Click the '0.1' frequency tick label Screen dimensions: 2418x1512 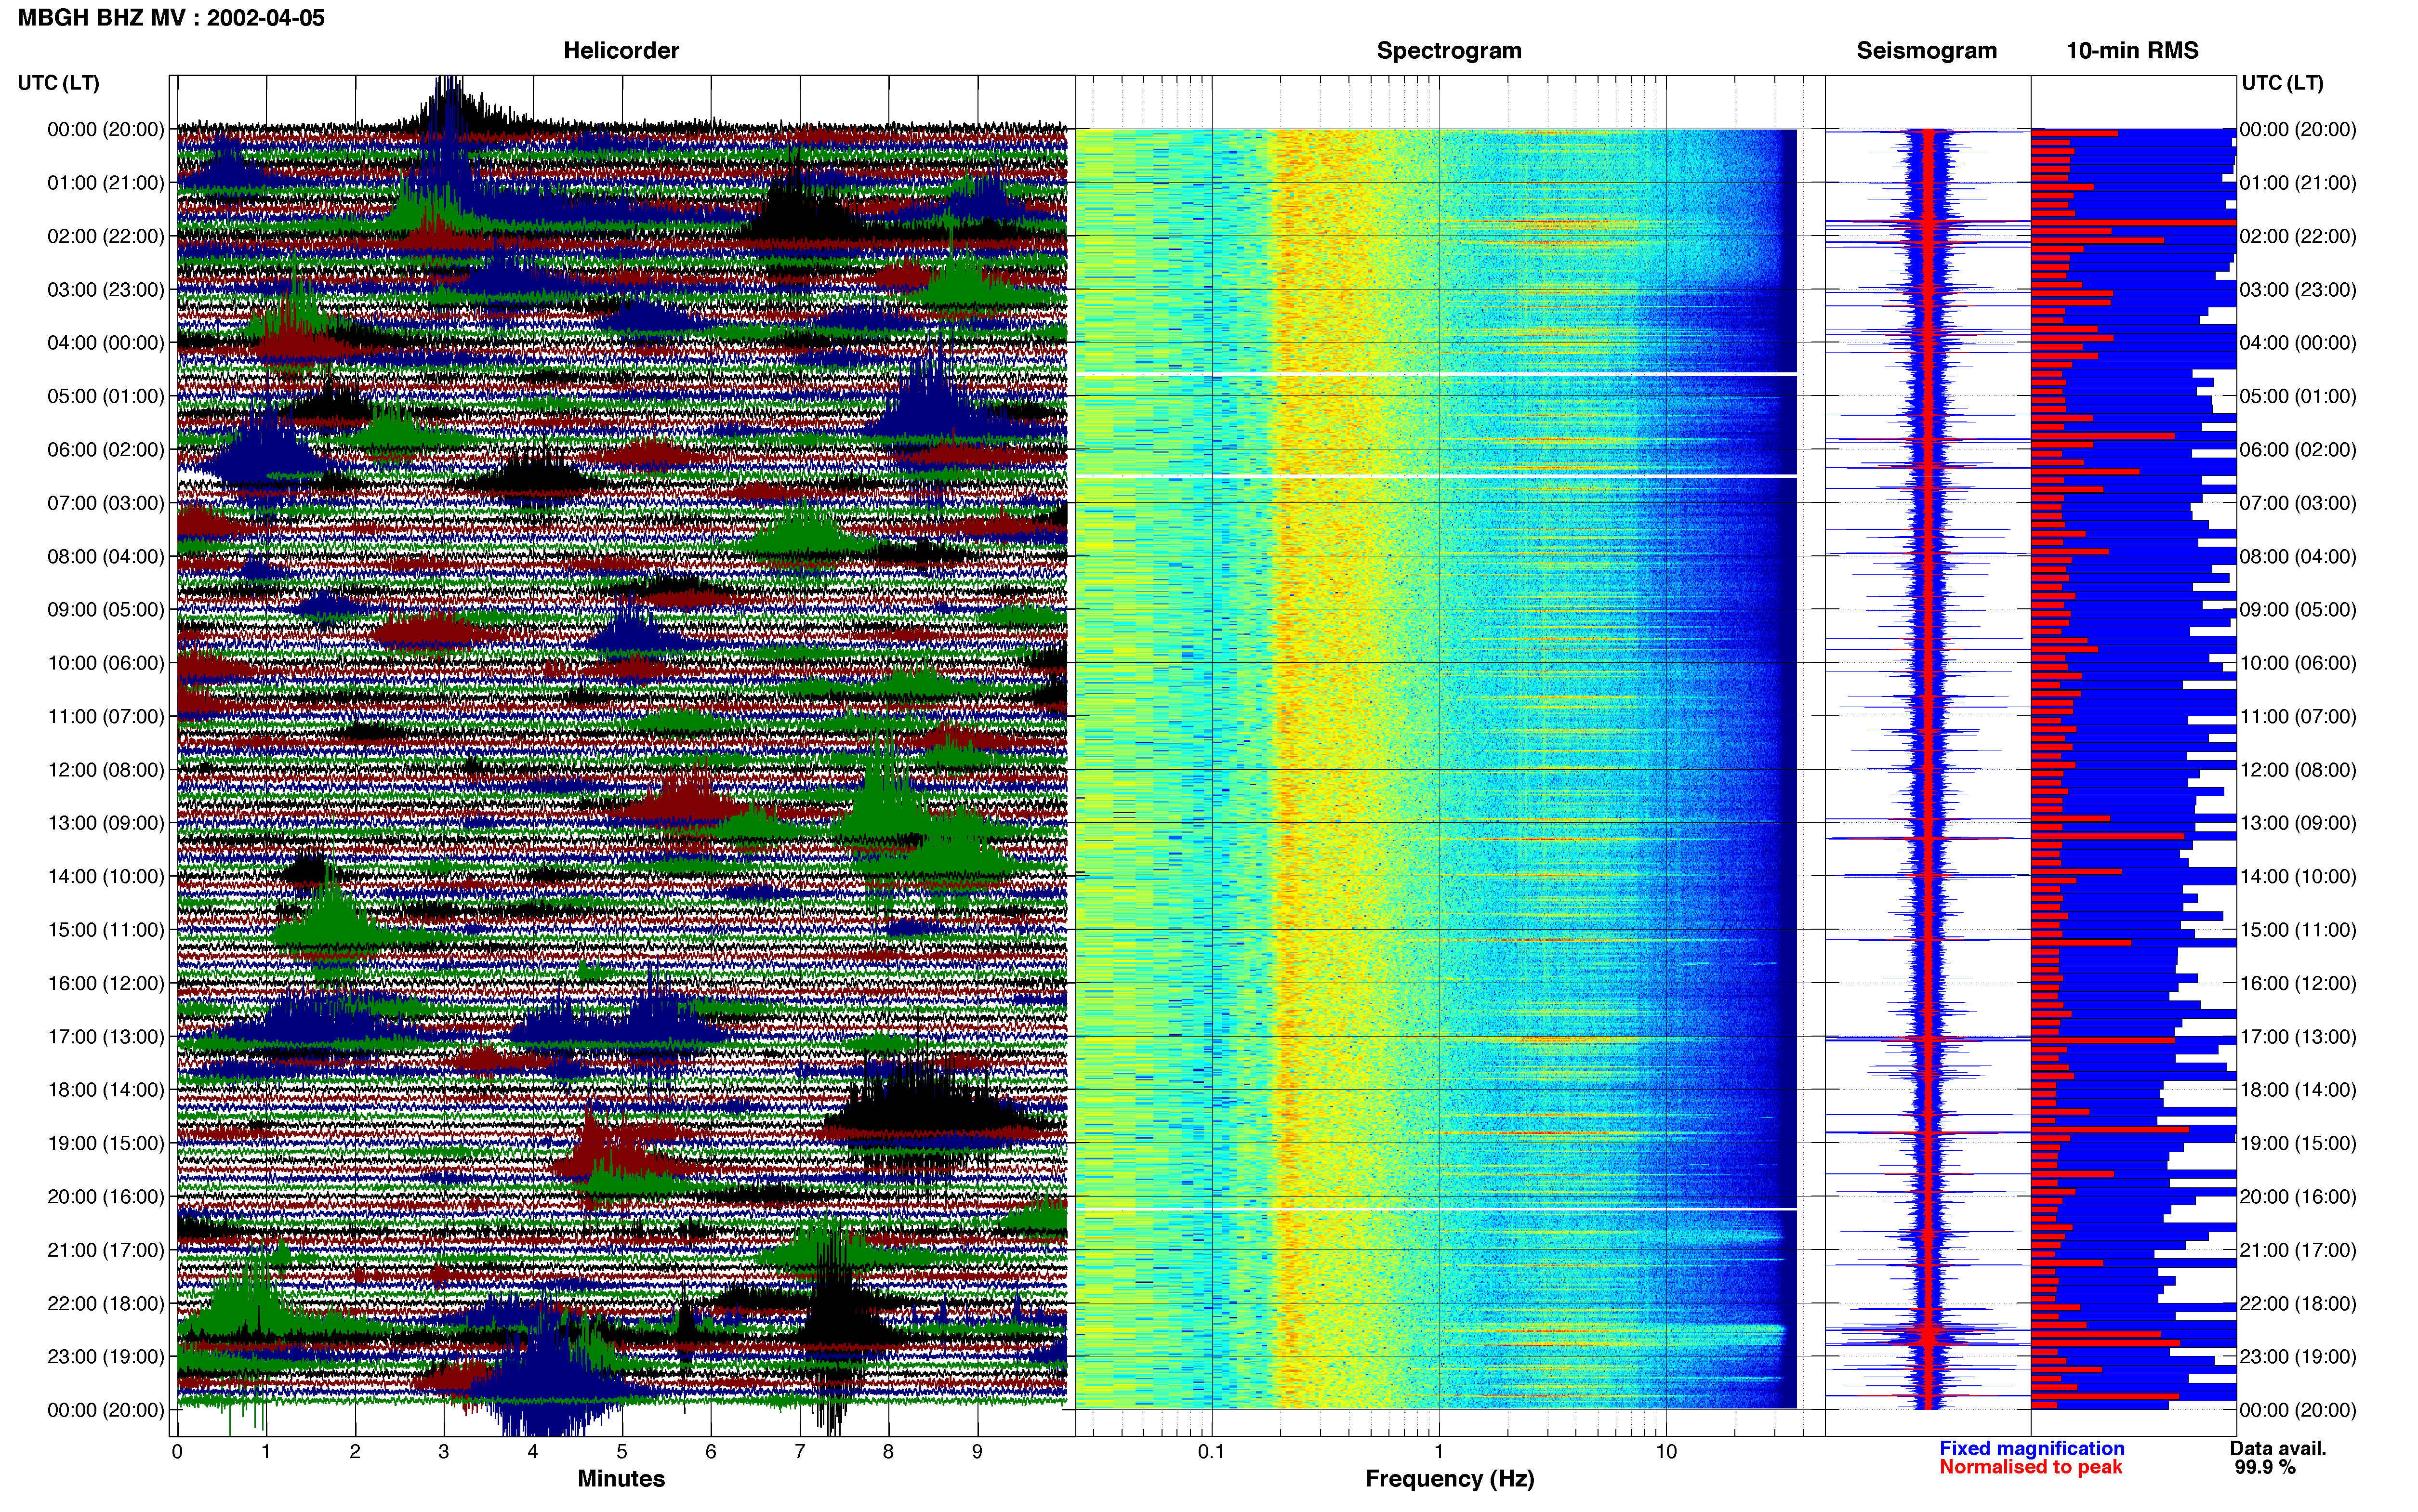tap(1211, 1452)
